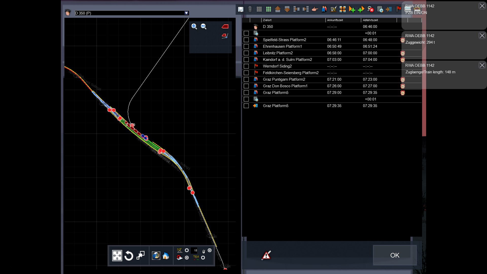
Task: Click the save timetable floppy icon
Action: tap(240, 9)
